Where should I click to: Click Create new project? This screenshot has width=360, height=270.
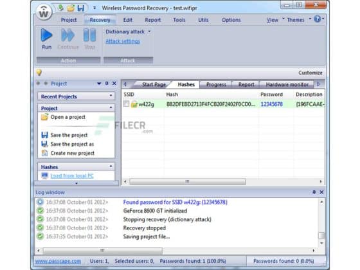[72, 153]
